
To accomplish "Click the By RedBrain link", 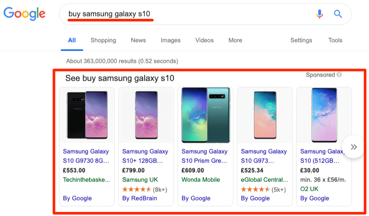I will click(139, 198).
